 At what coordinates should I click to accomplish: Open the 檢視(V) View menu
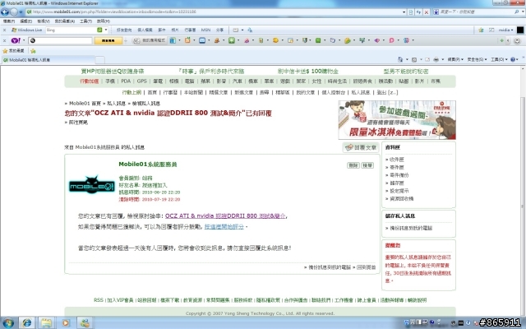click(44, 21)
